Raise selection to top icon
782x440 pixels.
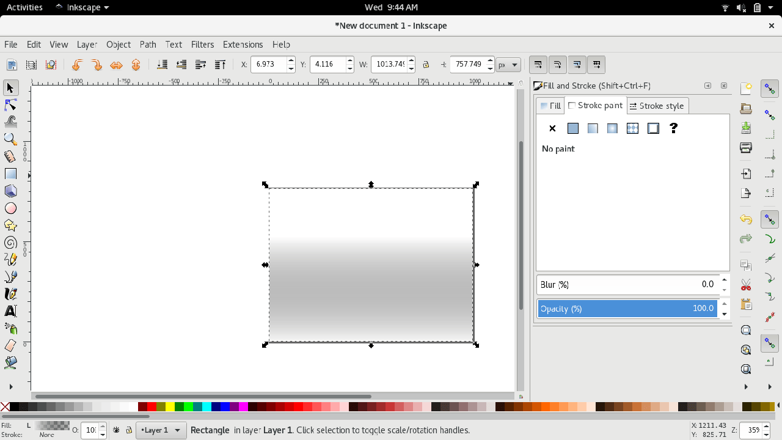(220, 65)
